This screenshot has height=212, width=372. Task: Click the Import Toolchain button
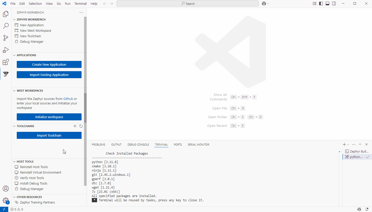click(49, 135)
